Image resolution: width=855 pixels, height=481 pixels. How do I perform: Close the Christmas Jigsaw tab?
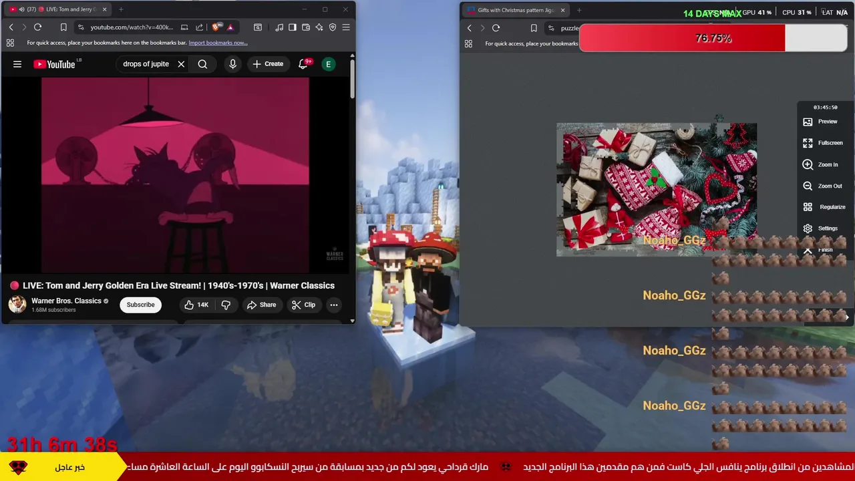click(x=562, y=10)
